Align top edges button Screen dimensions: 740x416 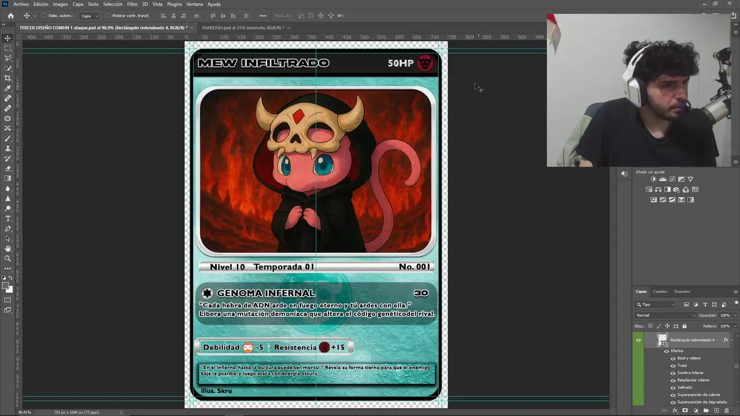213,16
